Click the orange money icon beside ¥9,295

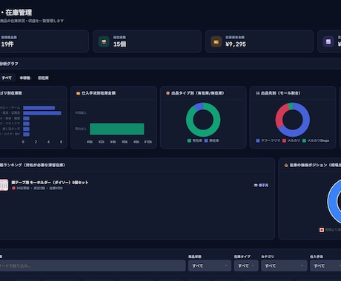pos(216,41)
